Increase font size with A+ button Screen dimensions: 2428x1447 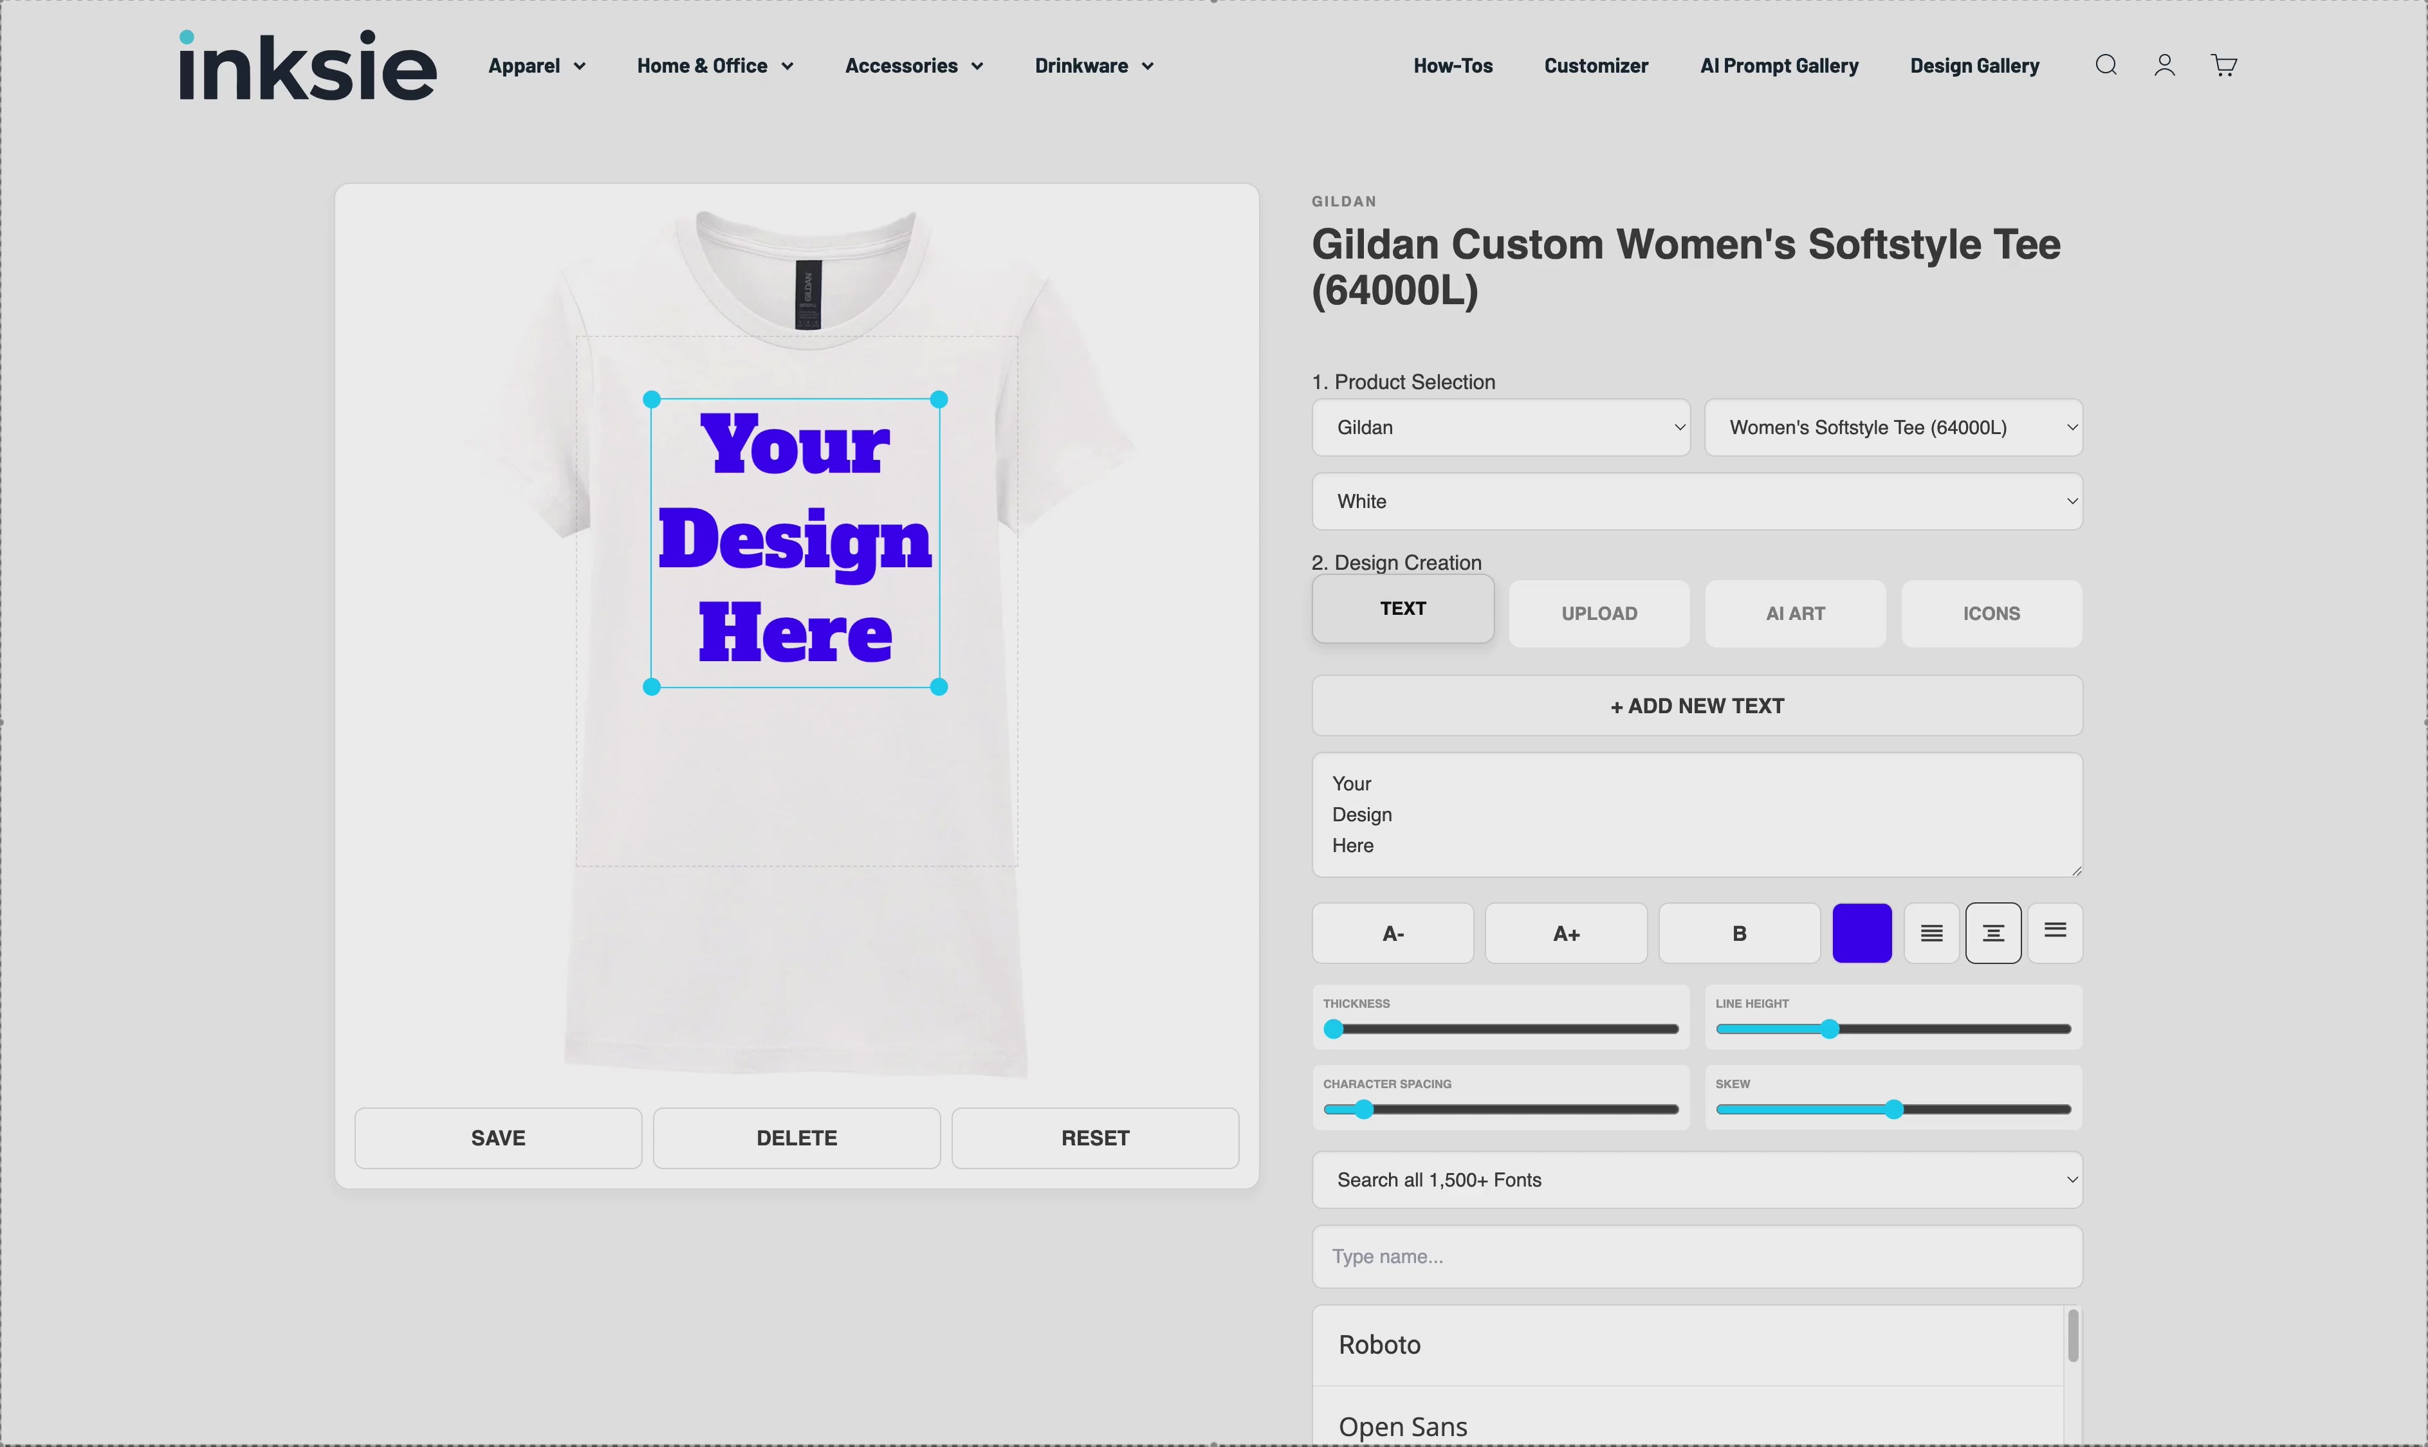tap(1565, 933)
